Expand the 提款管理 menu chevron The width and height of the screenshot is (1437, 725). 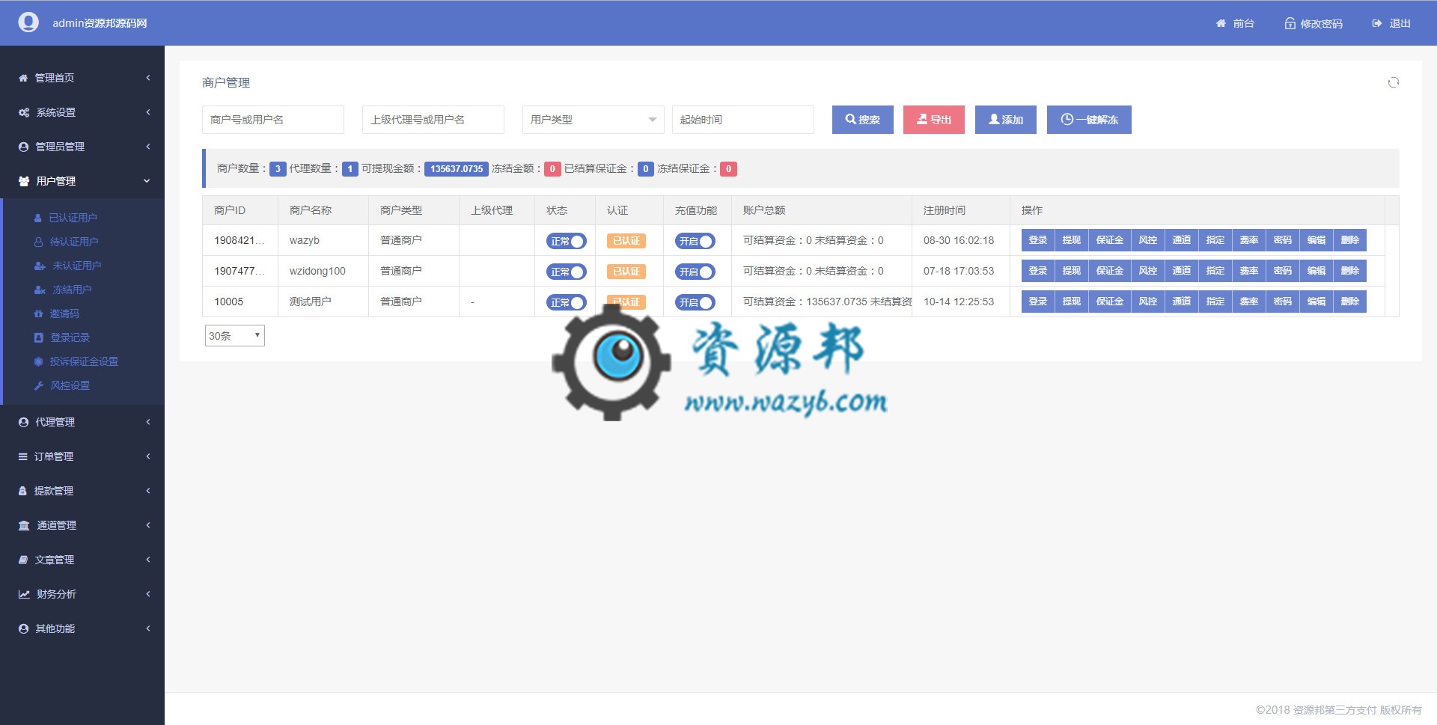coord(148,491)
